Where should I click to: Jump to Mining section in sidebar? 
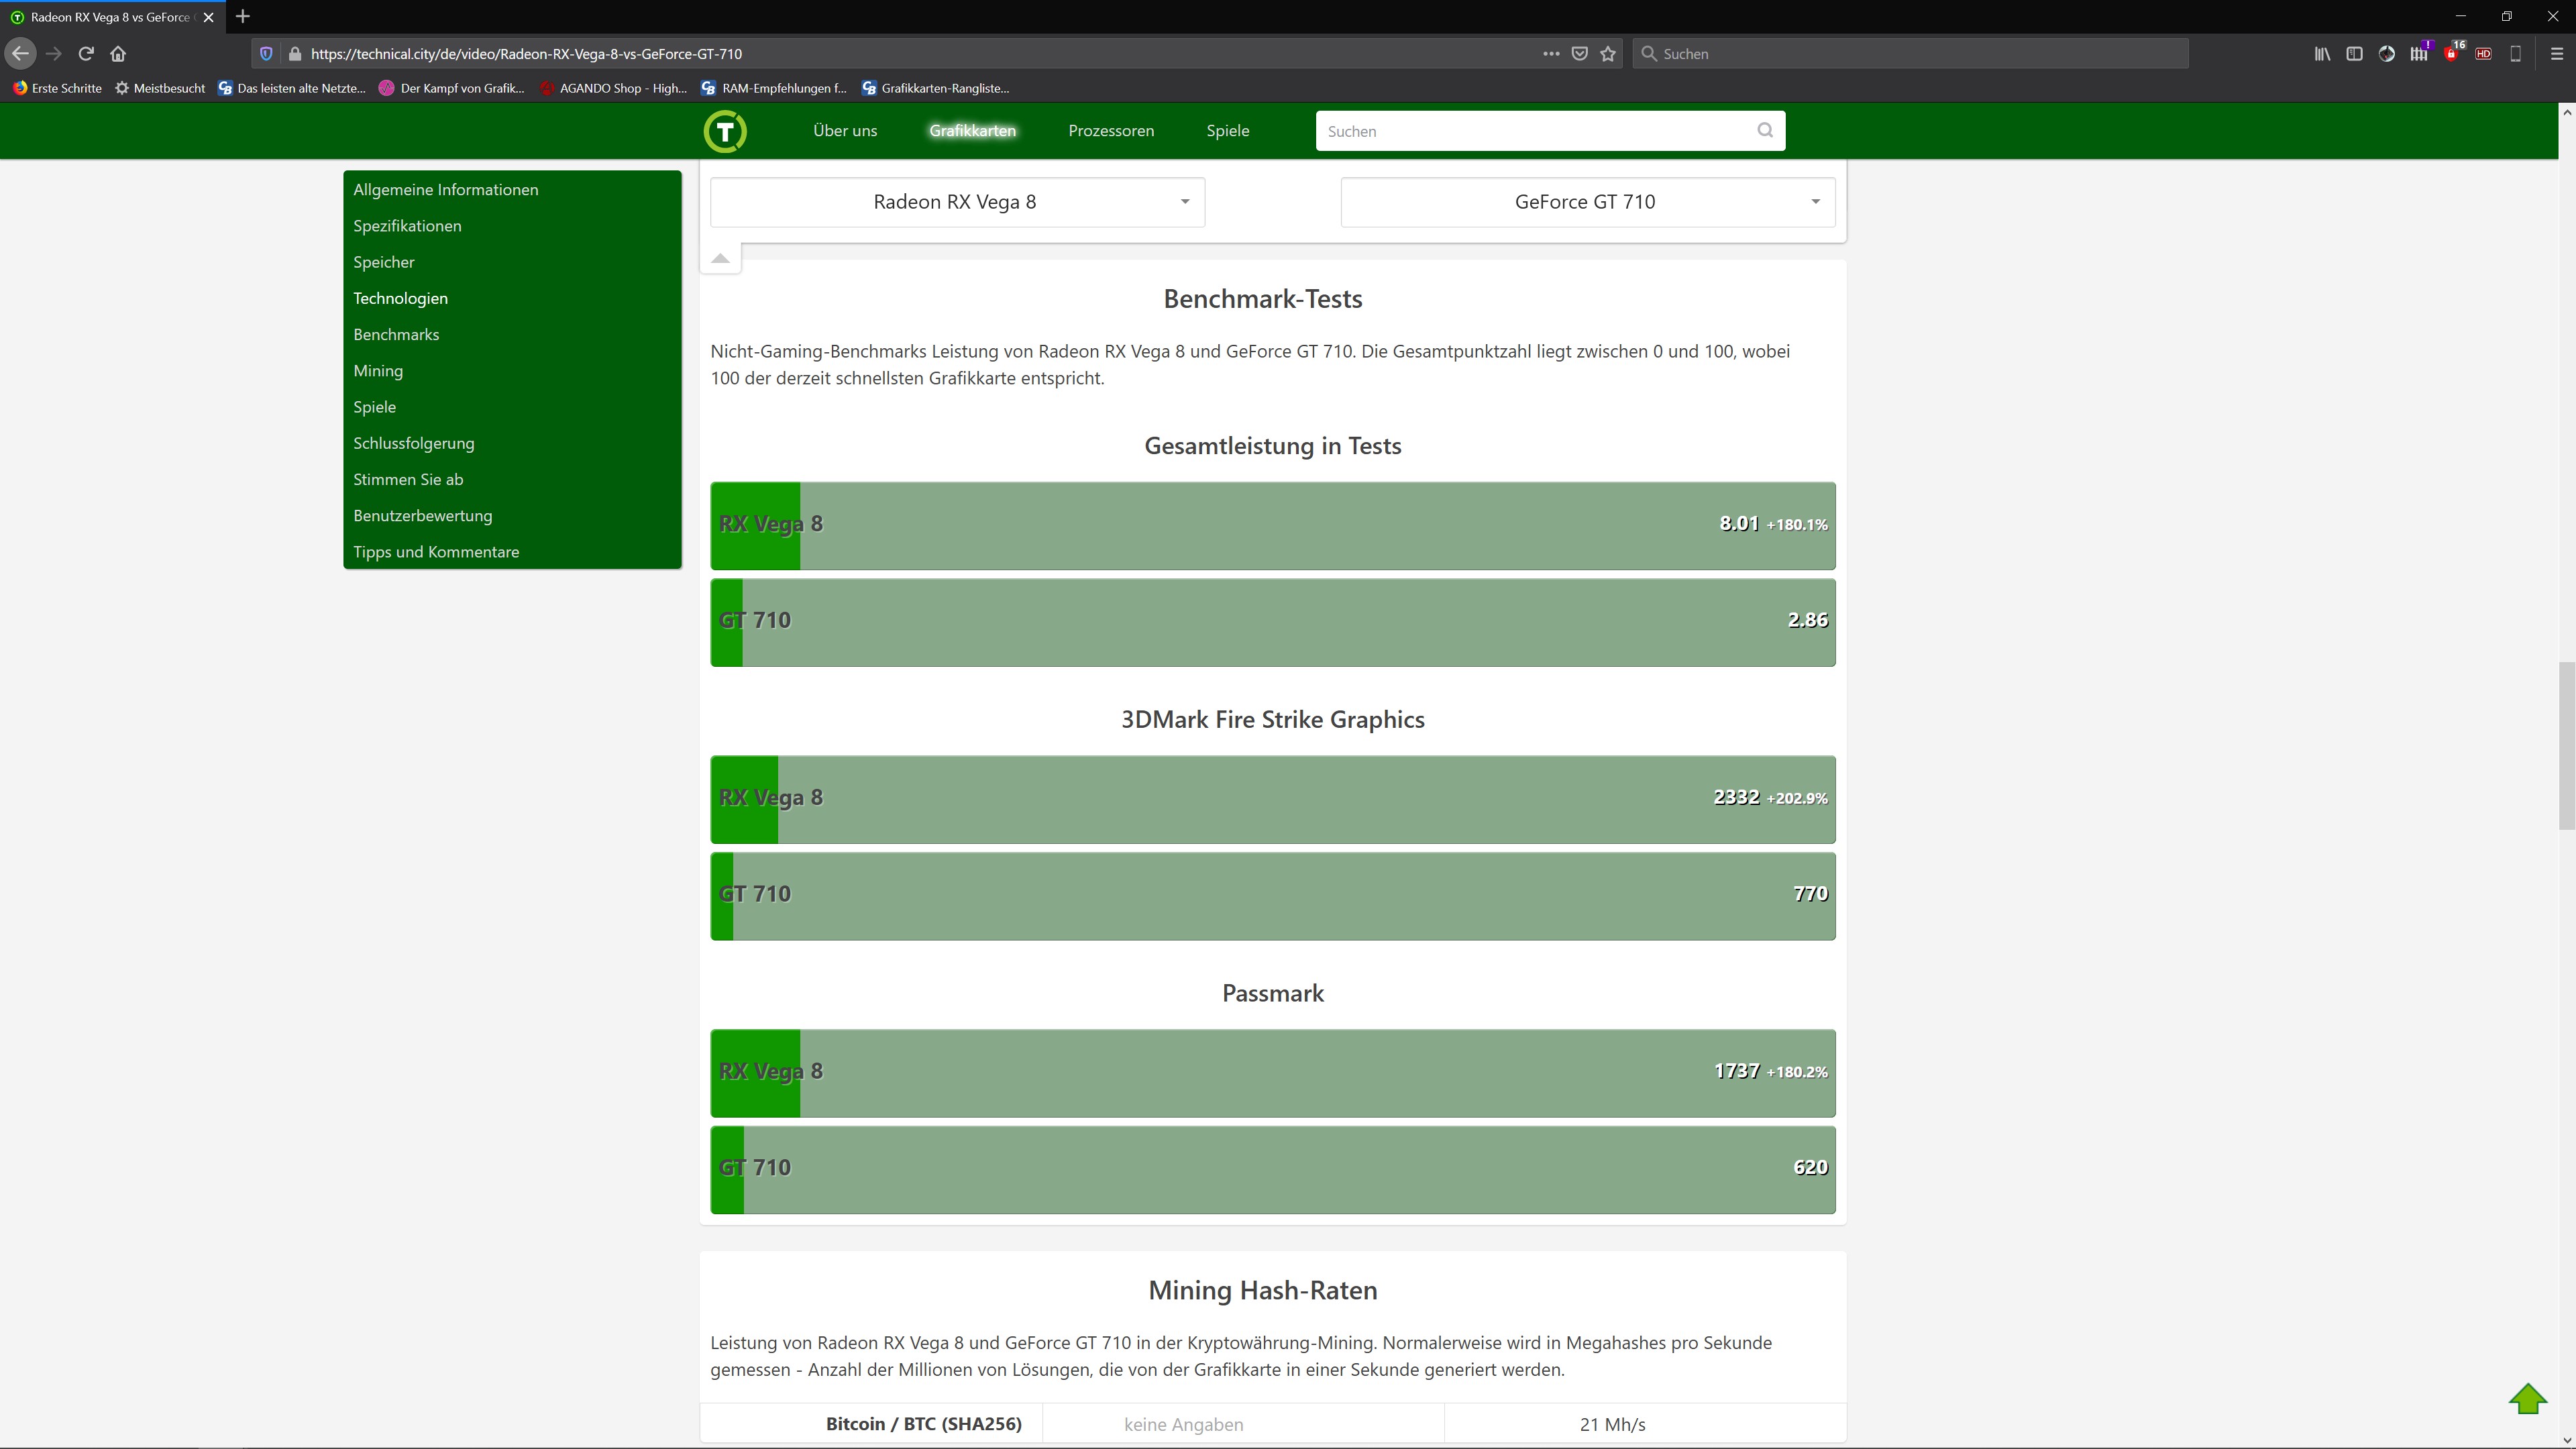point(378,371)
